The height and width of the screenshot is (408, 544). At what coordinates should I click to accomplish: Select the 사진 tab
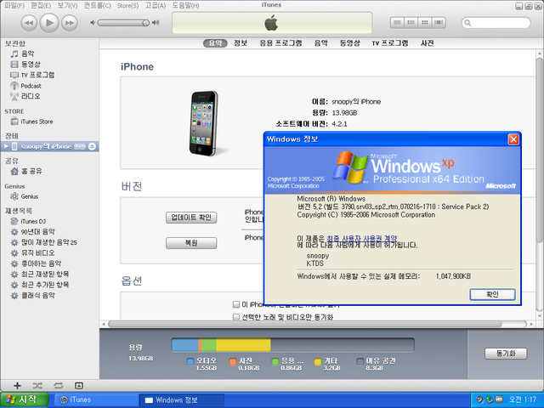click(x=427, y=43)
